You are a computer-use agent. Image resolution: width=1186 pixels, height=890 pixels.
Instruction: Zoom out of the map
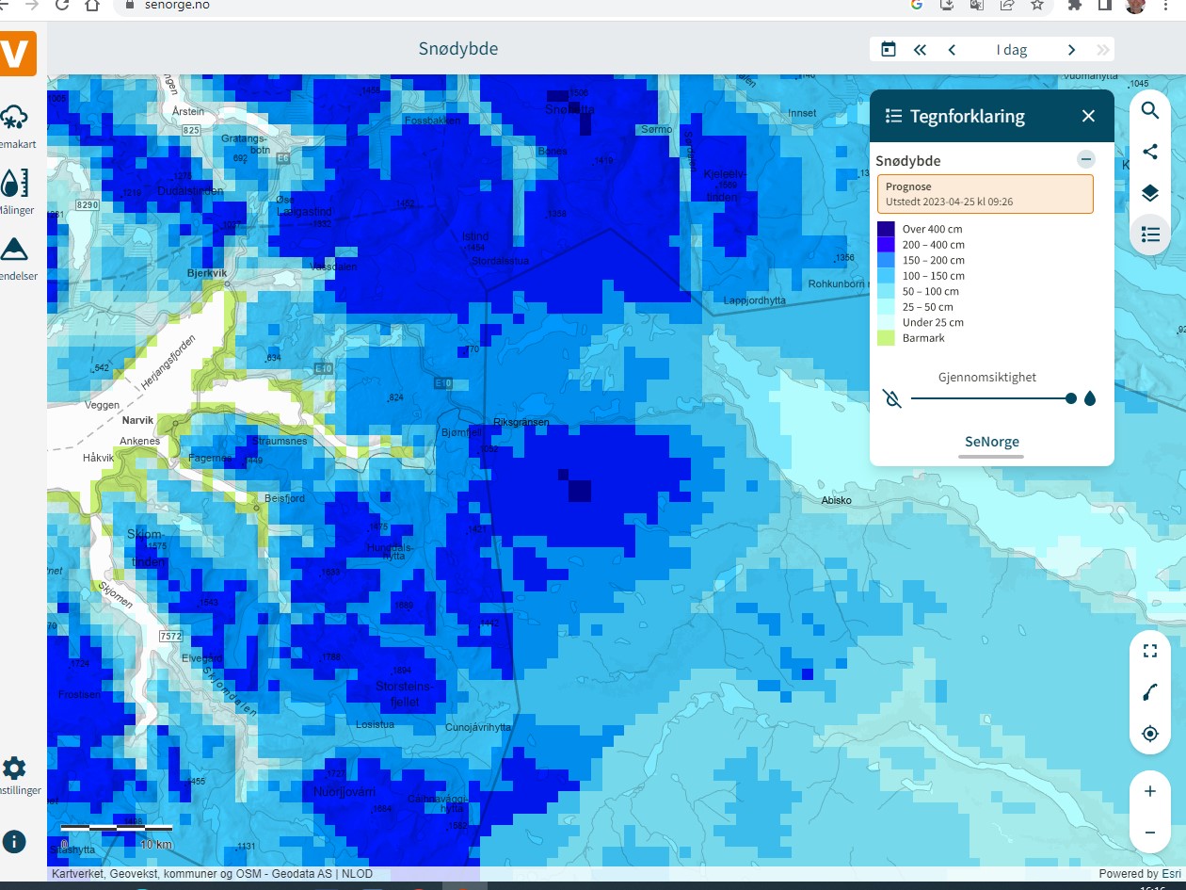[x=1149, y=833]
